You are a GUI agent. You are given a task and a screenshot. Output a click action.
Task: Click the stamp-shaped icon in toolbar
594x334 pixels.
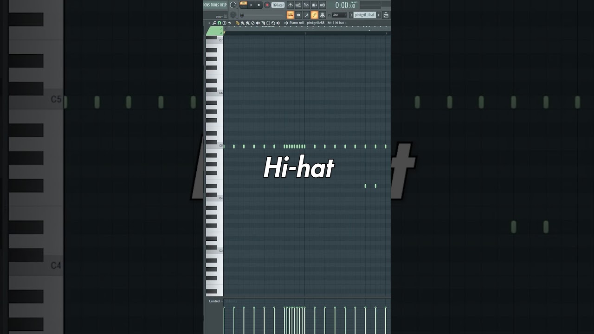point(323,15)
